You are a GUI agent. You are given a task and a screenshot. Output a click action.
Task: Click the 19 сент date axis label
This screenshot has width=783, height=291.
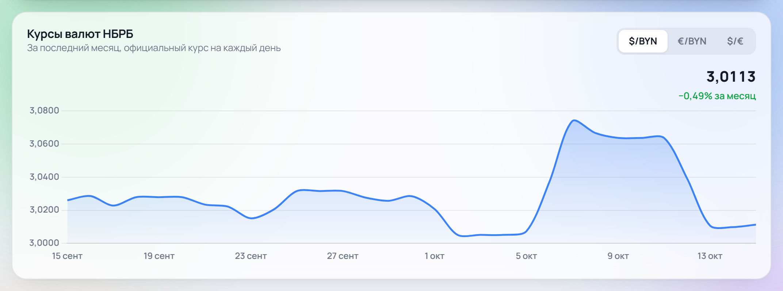point(159,256)
